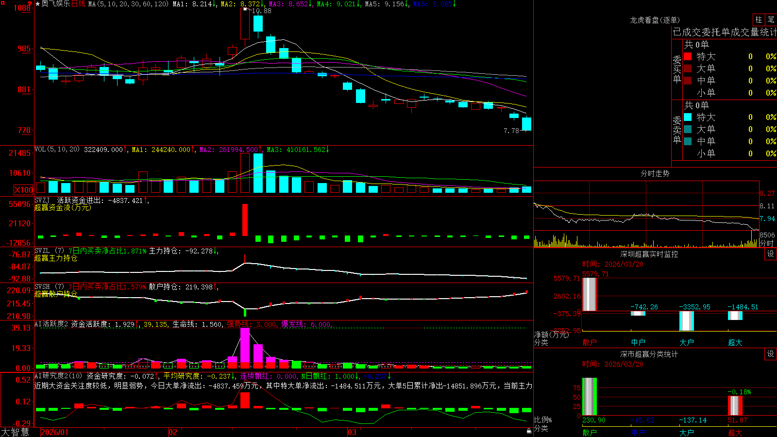Viewport: 777px width, 437px height.
Task: Click the cyan 特大 swatch under 委卖单
Action: pos(688,117)
